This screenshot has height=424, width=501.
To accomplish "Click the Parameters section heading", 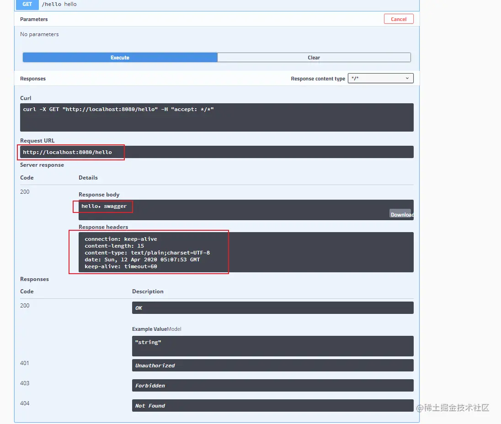I will [x=34, y=19].
